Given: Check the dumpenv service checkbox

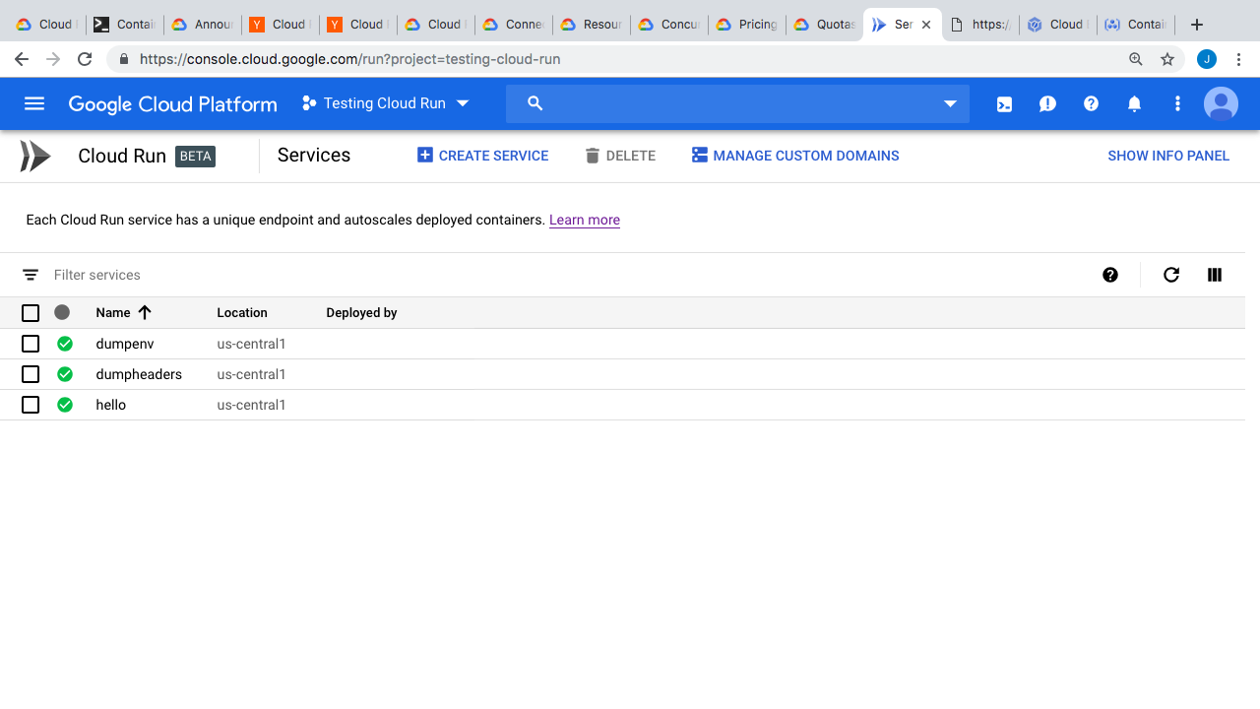Looking at the screenshot, I should coord(31,344).
